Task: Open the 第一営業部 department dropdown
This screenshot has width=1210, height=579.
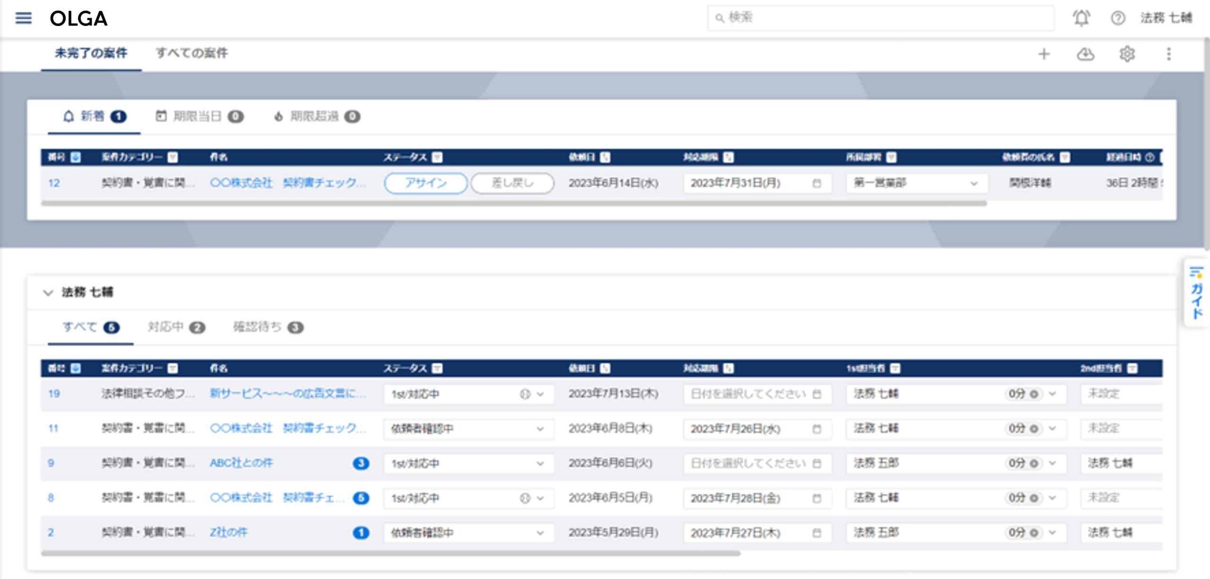Action: coord(917,183)
